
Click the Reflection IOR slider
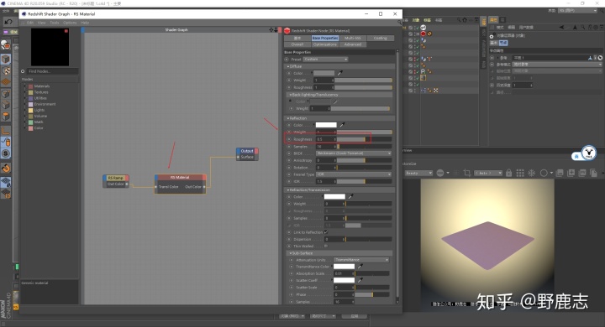coord(364,181)
